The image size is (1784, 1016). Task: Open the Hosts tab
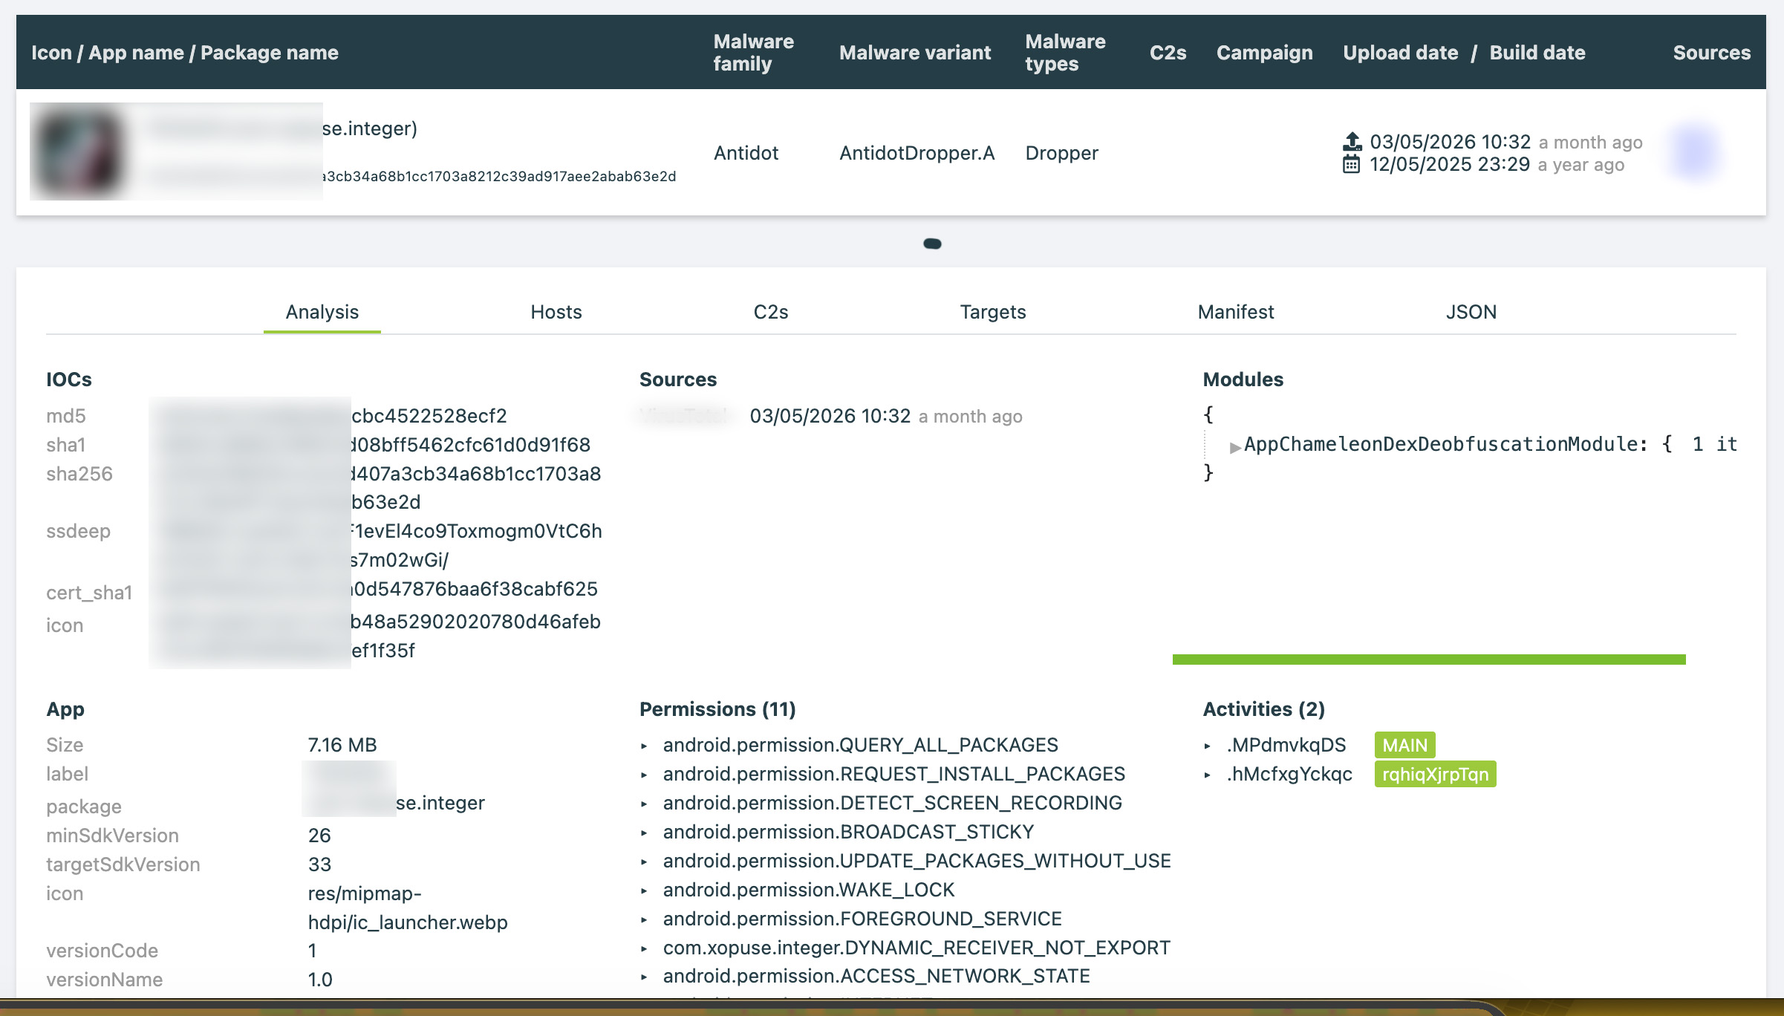pos(556,312)
